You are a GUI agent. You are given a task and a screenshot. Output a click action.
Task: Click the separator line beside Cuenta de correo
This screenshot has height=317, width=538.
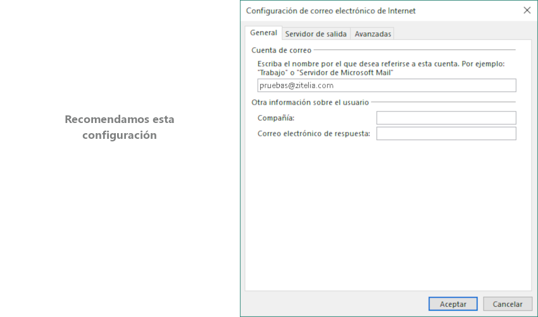pos(415,49)
